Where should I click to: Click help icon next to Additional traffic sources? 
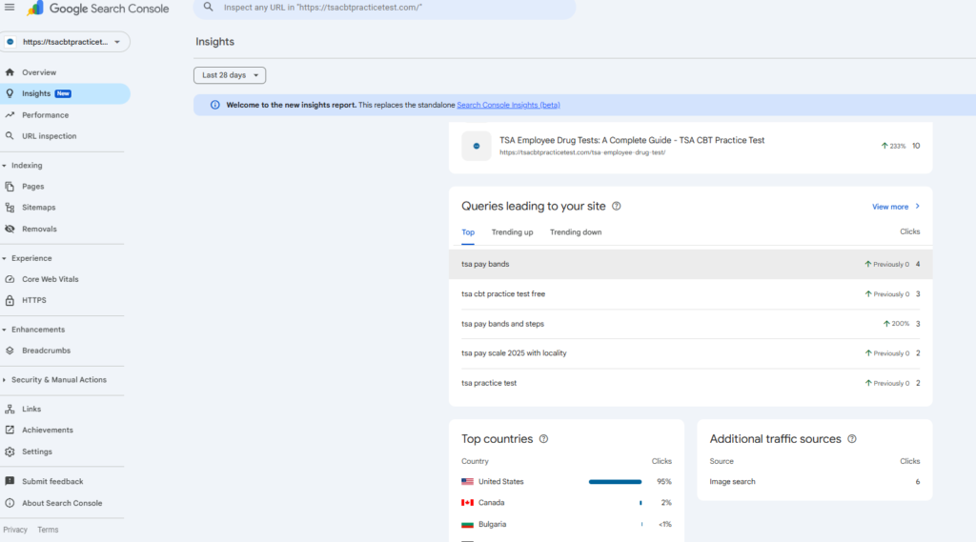coord(852,439)
